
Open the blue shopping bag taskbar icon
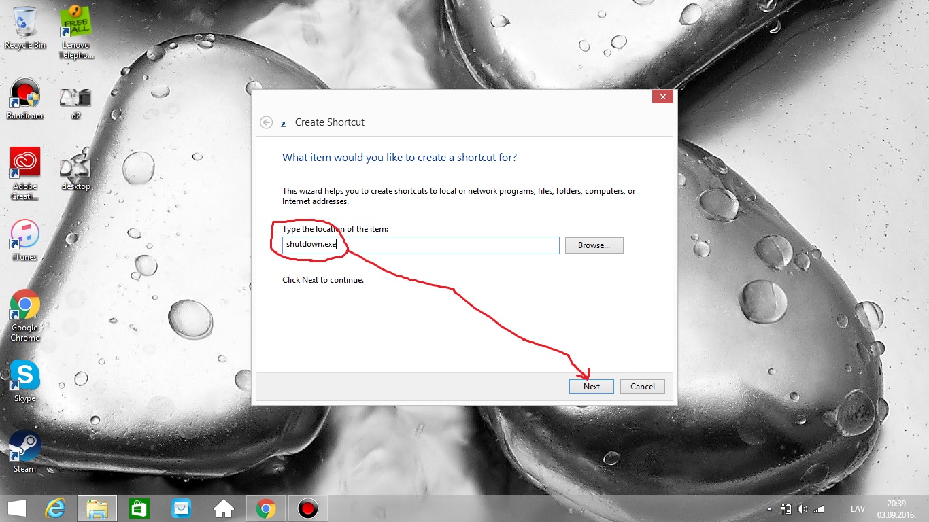click(x=181, y=508)
